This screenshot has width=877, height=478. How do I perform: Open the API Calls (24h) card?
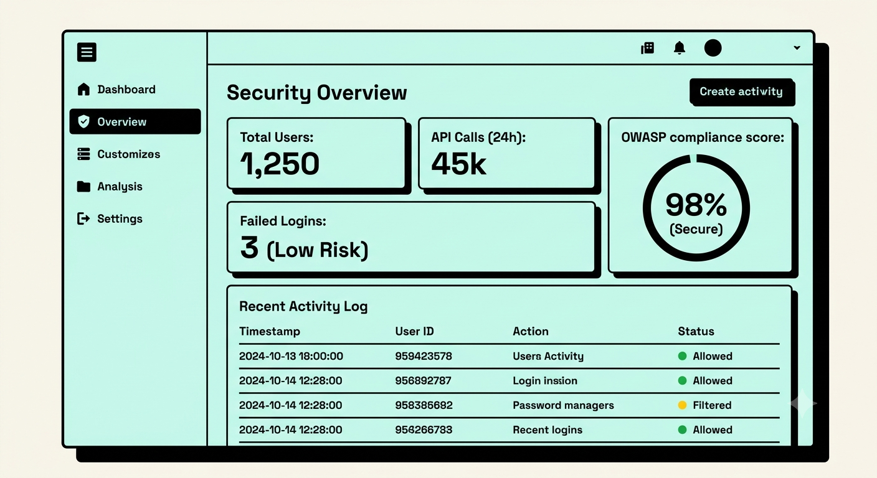(x=507, y=153)
